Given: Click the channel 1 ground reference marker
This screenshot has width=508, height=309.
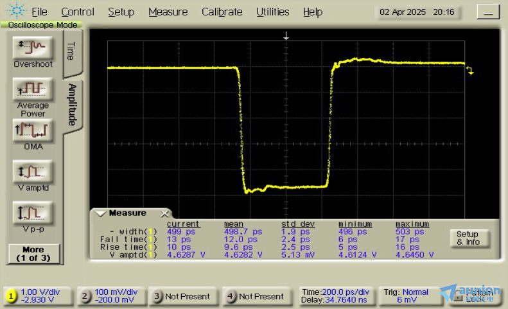Looking at the screenshot, I should click(470, 70).
